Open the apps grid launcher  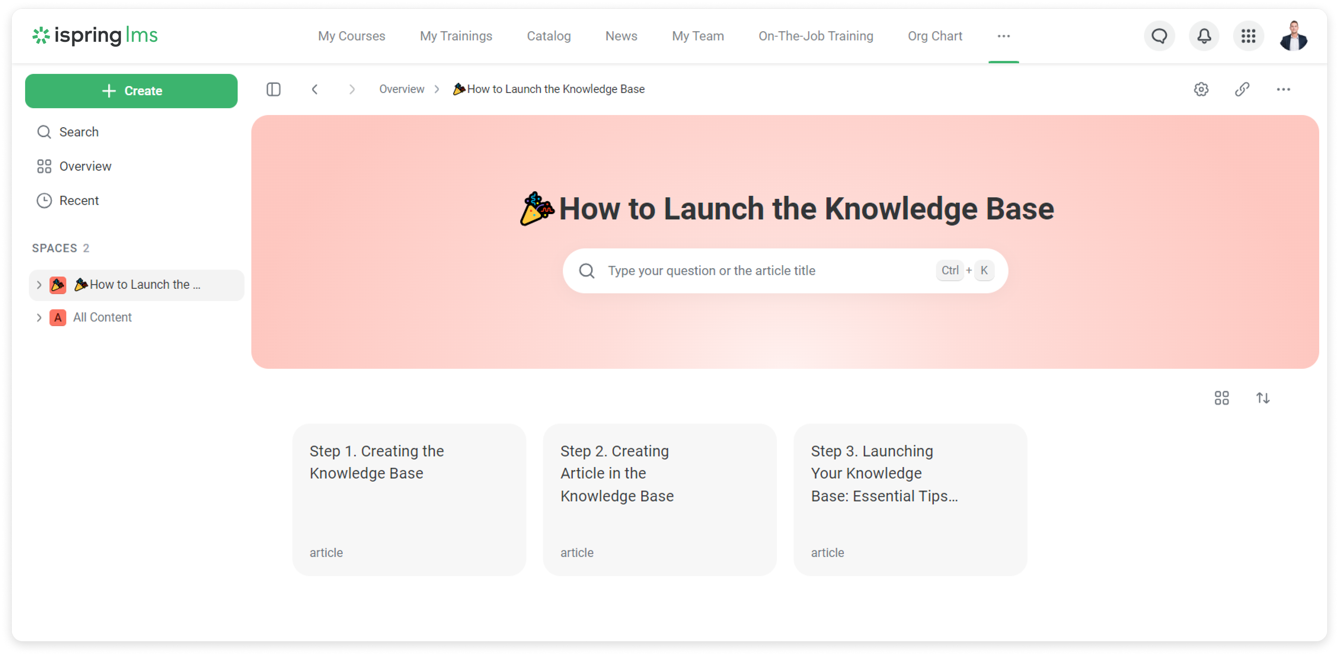click(1248, 36)
